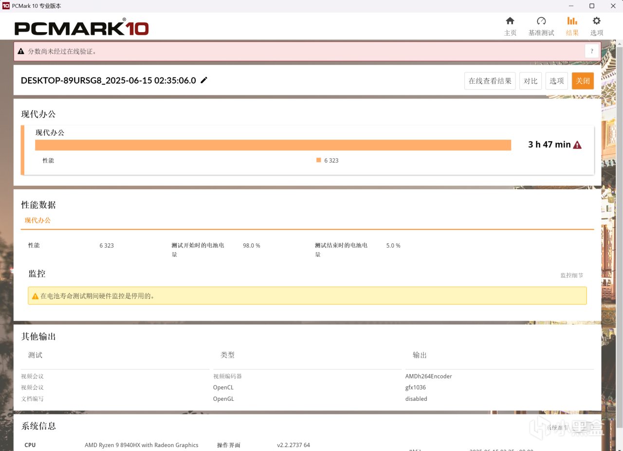Screen dimensions: 623x451
Task: Maximize the PCMark 10 window
Action: (x=592, y=6)
